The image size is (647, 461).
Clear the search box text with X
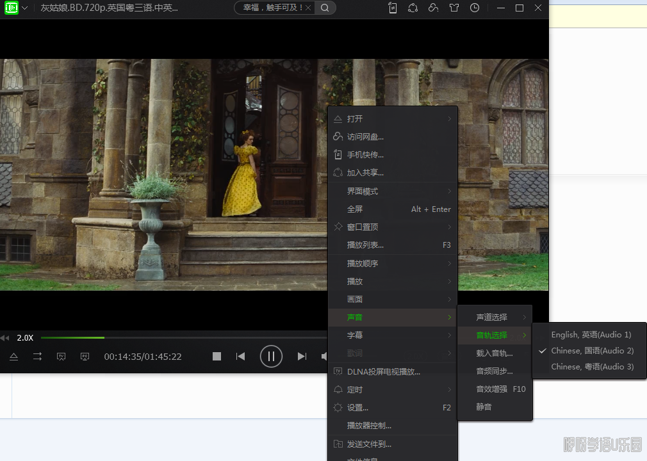[x=308, y=8]
